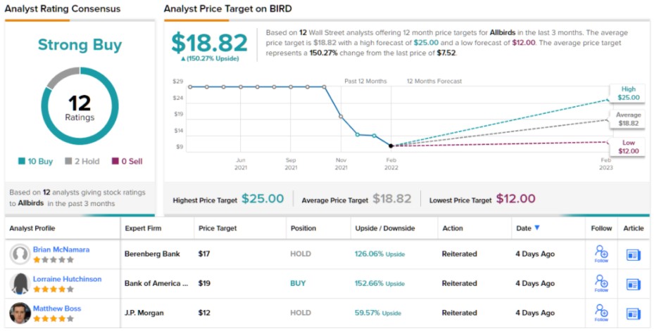
Task: Open article for Berenberg Bank rating
Action: (x=634, y=254)
